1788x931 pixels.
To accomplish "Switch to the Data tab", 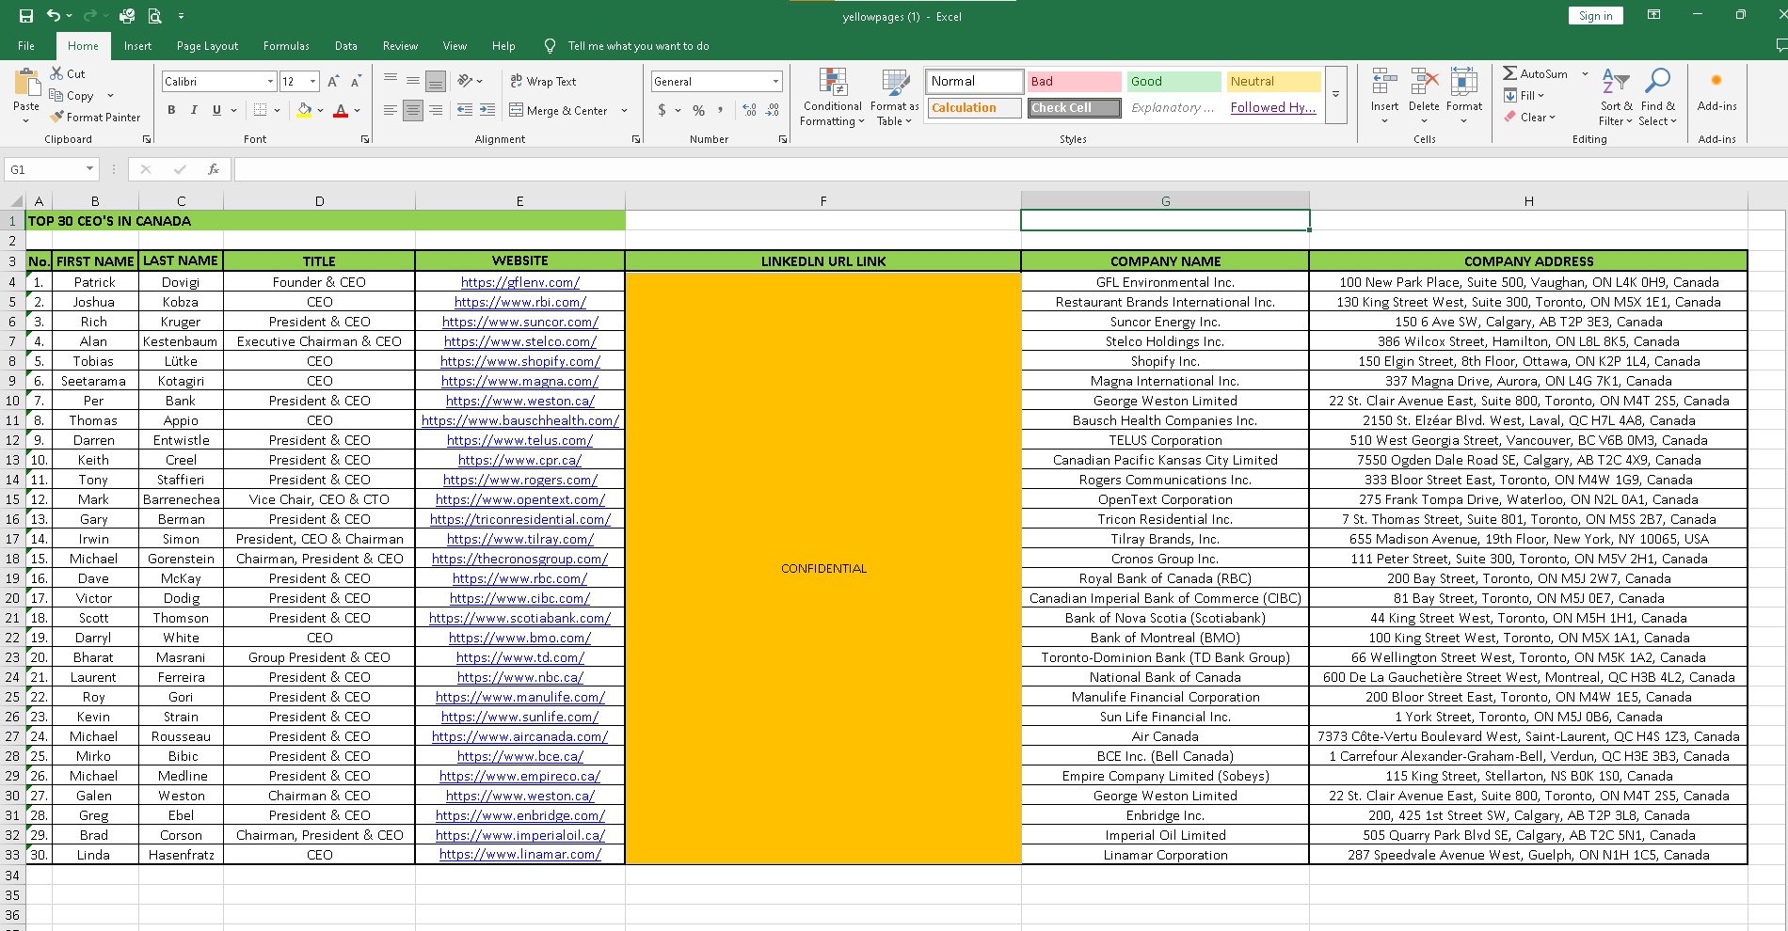I will tap(345, 45).
